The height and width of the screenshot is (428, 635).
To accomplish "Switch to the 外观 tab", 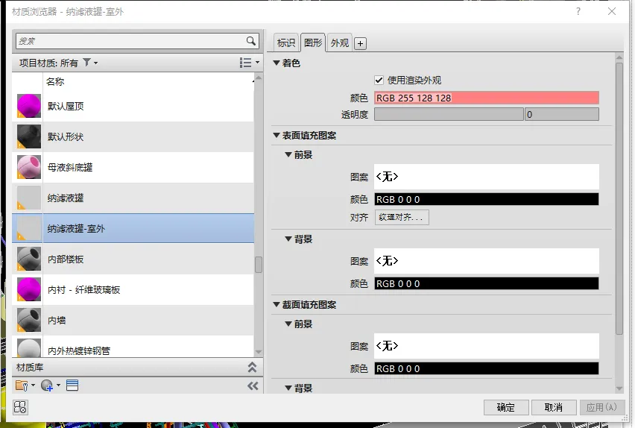I will pos(339,43).
